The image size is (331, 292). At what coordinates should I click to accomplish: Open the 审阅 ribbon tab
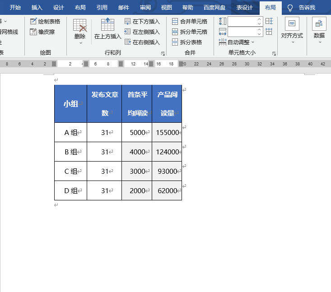pyautogui.click(x=145, y=7)
